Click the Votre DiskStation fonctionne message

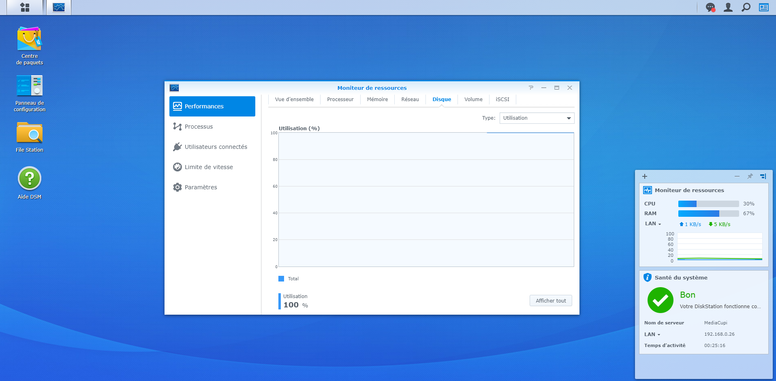click(x=720, y=307)
